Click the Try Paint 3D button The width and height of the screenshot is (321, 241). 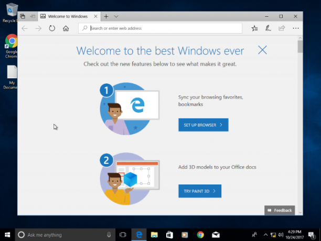200,191
